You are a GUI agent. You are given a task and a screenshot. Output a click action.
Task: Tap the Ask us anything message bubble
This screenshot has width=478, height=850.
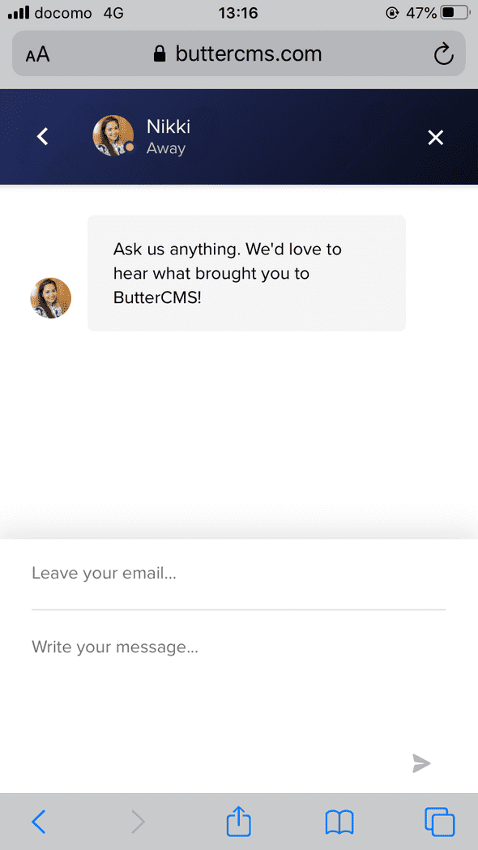pyautogui.click(x=246, y=273)
